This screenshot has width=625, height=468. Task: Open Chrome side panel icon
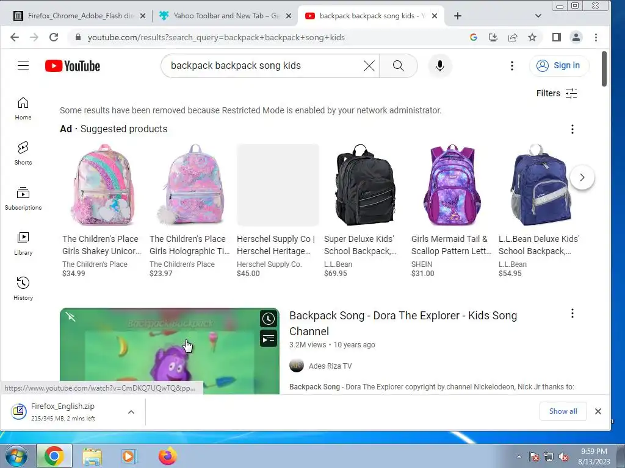tap(557, 37)
